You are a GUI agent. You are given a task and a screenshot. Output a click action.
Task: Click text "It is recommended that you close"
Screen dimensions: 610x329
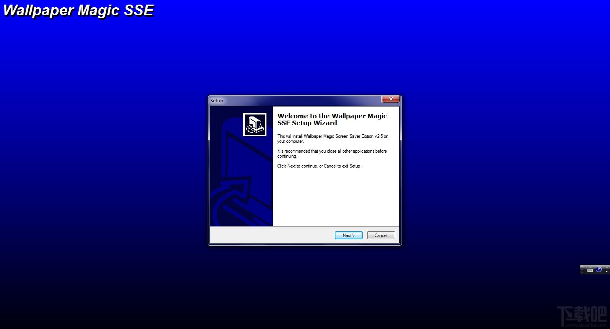click(307, 151)
